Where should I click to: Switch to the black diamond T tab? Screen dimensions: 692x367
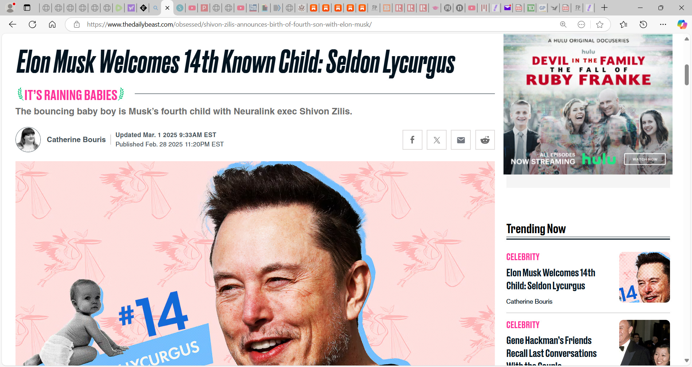(x=143, y=8)
